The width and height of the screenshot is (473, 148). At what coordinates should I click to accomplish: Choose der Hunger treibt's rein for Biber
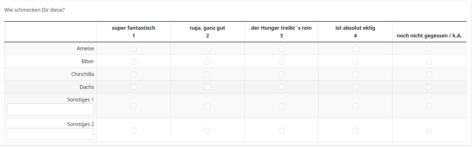click(281, 62)
